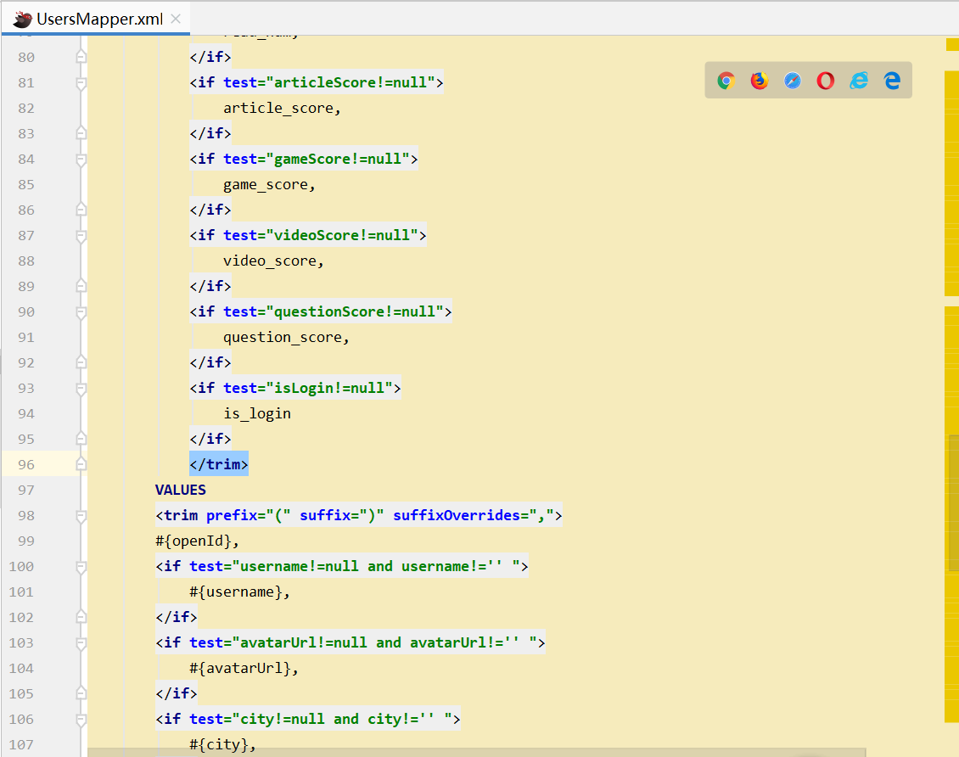Image resolution: width=959 pixels, height=757 pixels.
Task: Place cursor on game_score, text
Action: point(269,185)
